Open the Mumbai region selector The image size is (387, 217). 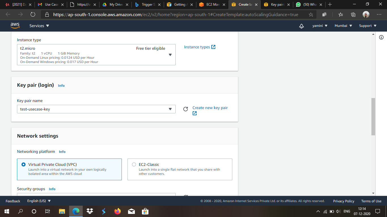pyautogui.click(x=343, y=26)
